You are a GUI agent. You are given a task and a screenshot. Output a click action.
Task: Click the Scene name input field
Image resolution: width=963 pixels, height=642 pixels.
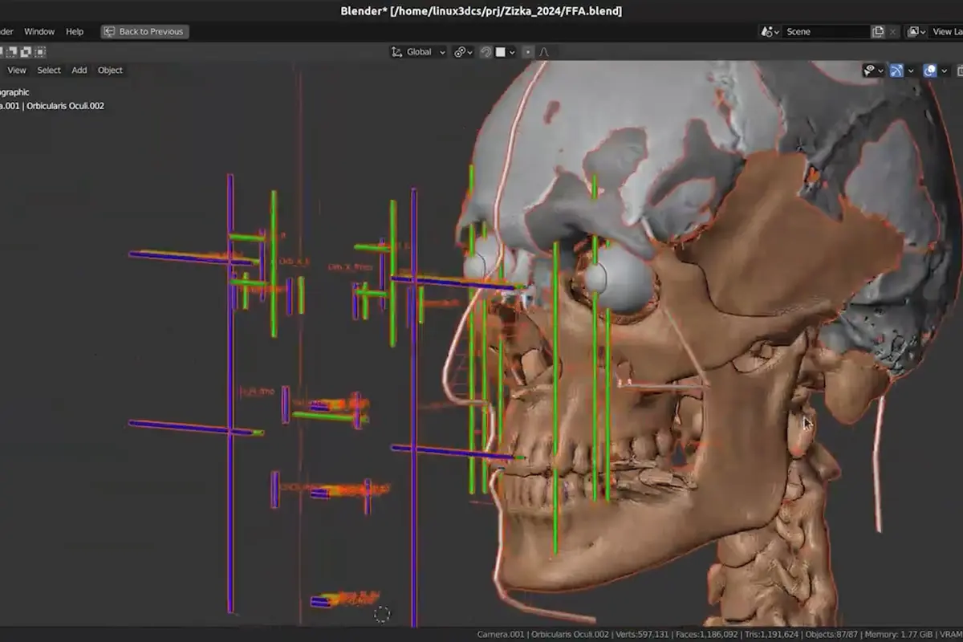pos(827,31)
